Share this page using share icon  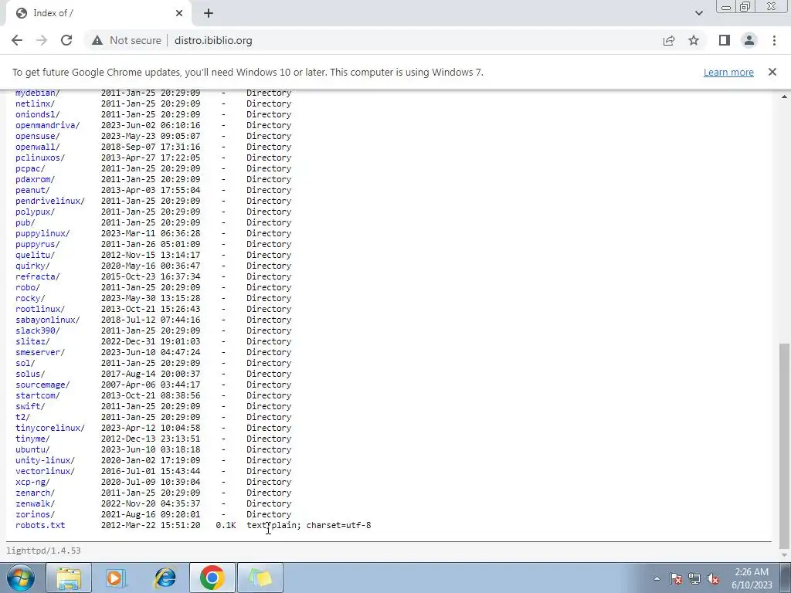669,40
